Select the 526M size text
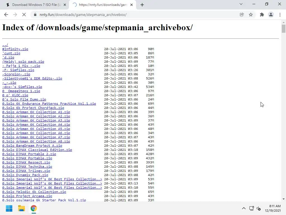Screen dimensions: 286x215 pyautogui.click(x=150, y=78)
